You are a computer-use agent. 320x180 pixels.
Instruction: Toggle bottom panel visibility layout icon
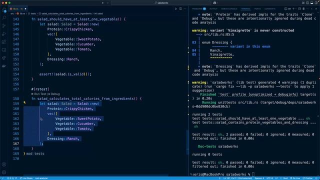[x=312, y=3]
